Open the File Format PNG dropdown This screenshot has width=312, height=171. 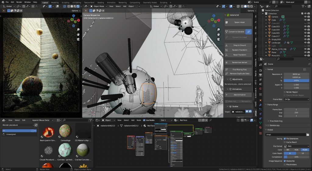pos(296,146)
